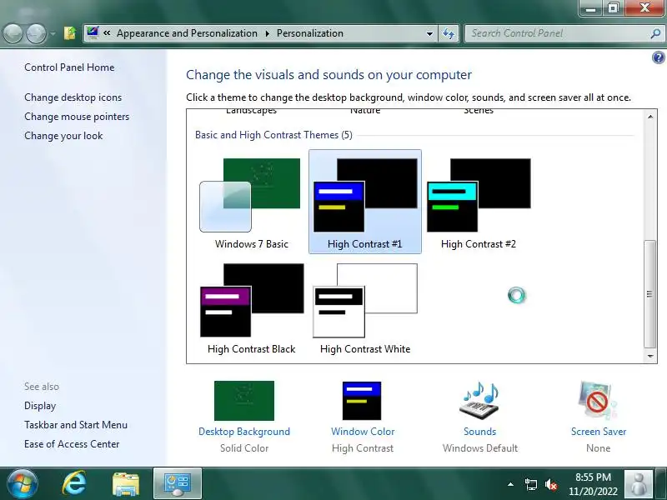
Task: Click the user icon at taskbar end
Action: tap(638, 484)
